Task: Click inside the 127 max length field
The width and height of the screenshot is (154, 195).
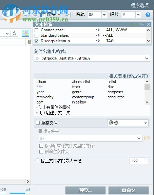Action: tap(137, 161)
